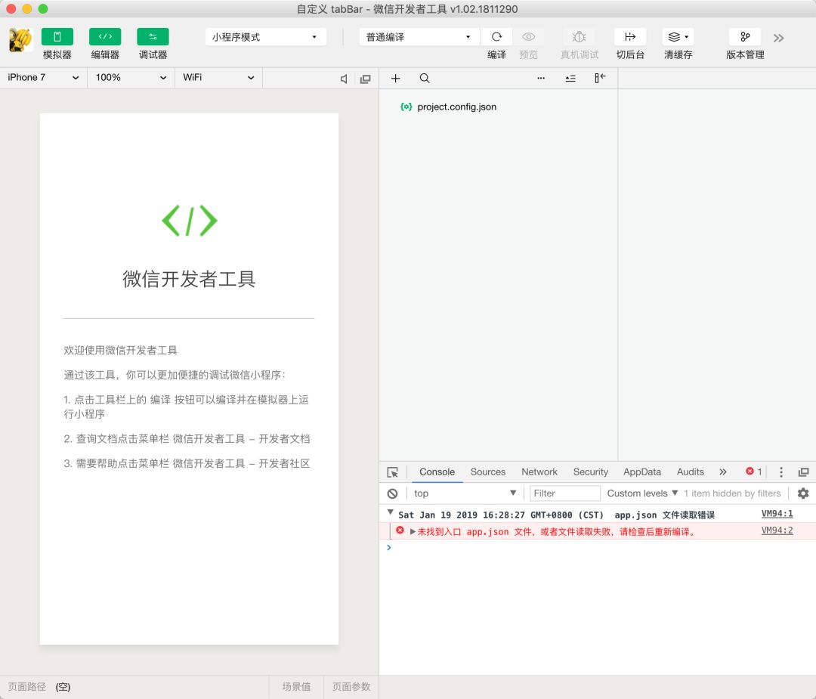This screenshot has width=816, height=699.
Task: Change the WiFi network dropdown
Action: (x=218, y=78)
